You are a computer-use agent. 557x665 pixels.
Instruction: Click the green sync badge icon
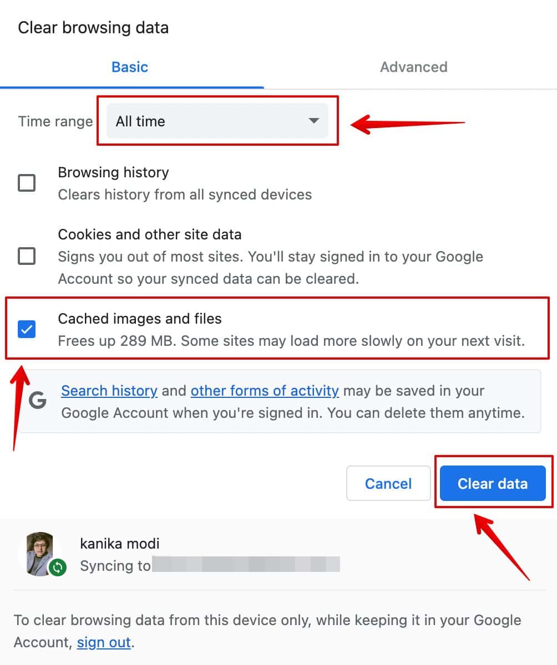57,567
